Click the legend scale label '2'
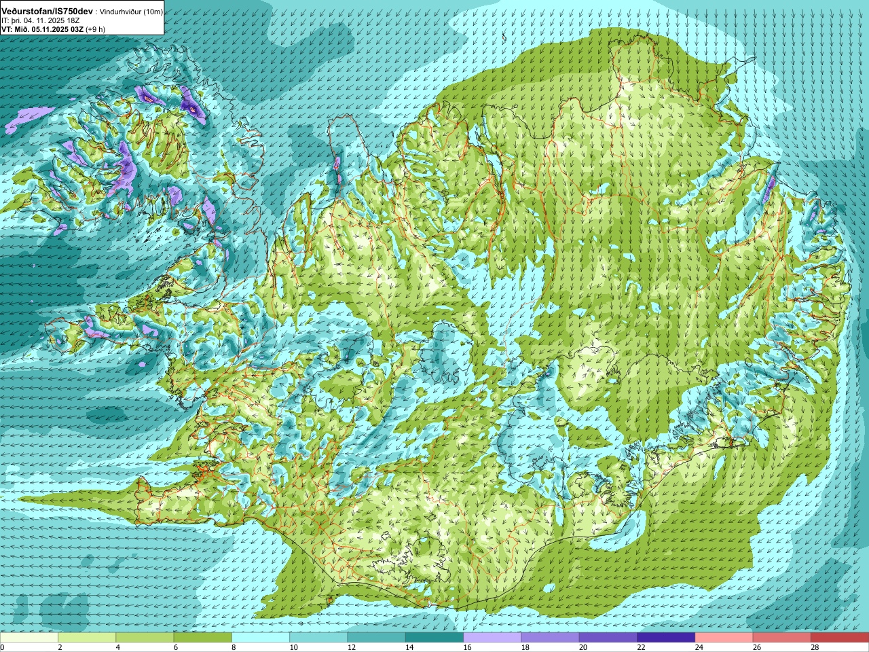 point(60,647)
